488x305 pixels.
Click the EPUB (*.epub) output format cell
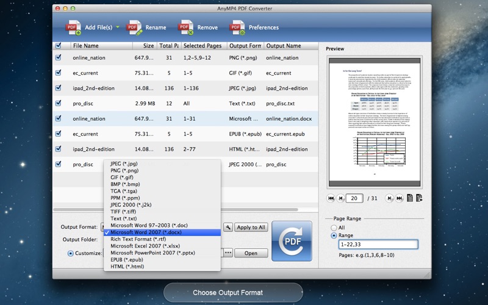245,134
